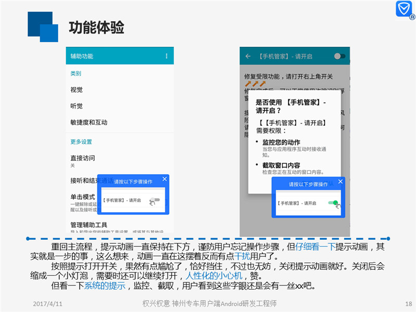Click the 是否使用【手机管家】dialog title
The image size is (416, 312).
point(291,106)
